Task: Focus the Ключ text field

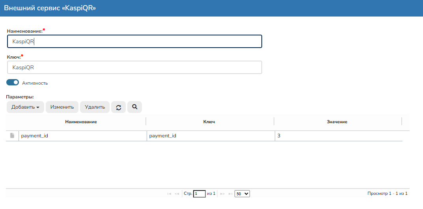Action: 134,67
